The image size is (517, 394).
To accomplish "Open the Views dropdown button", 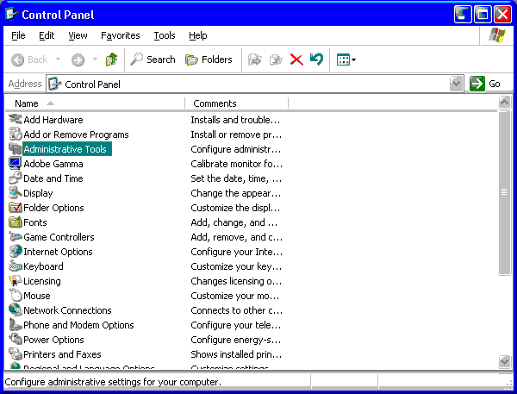I will pos(346,59).
